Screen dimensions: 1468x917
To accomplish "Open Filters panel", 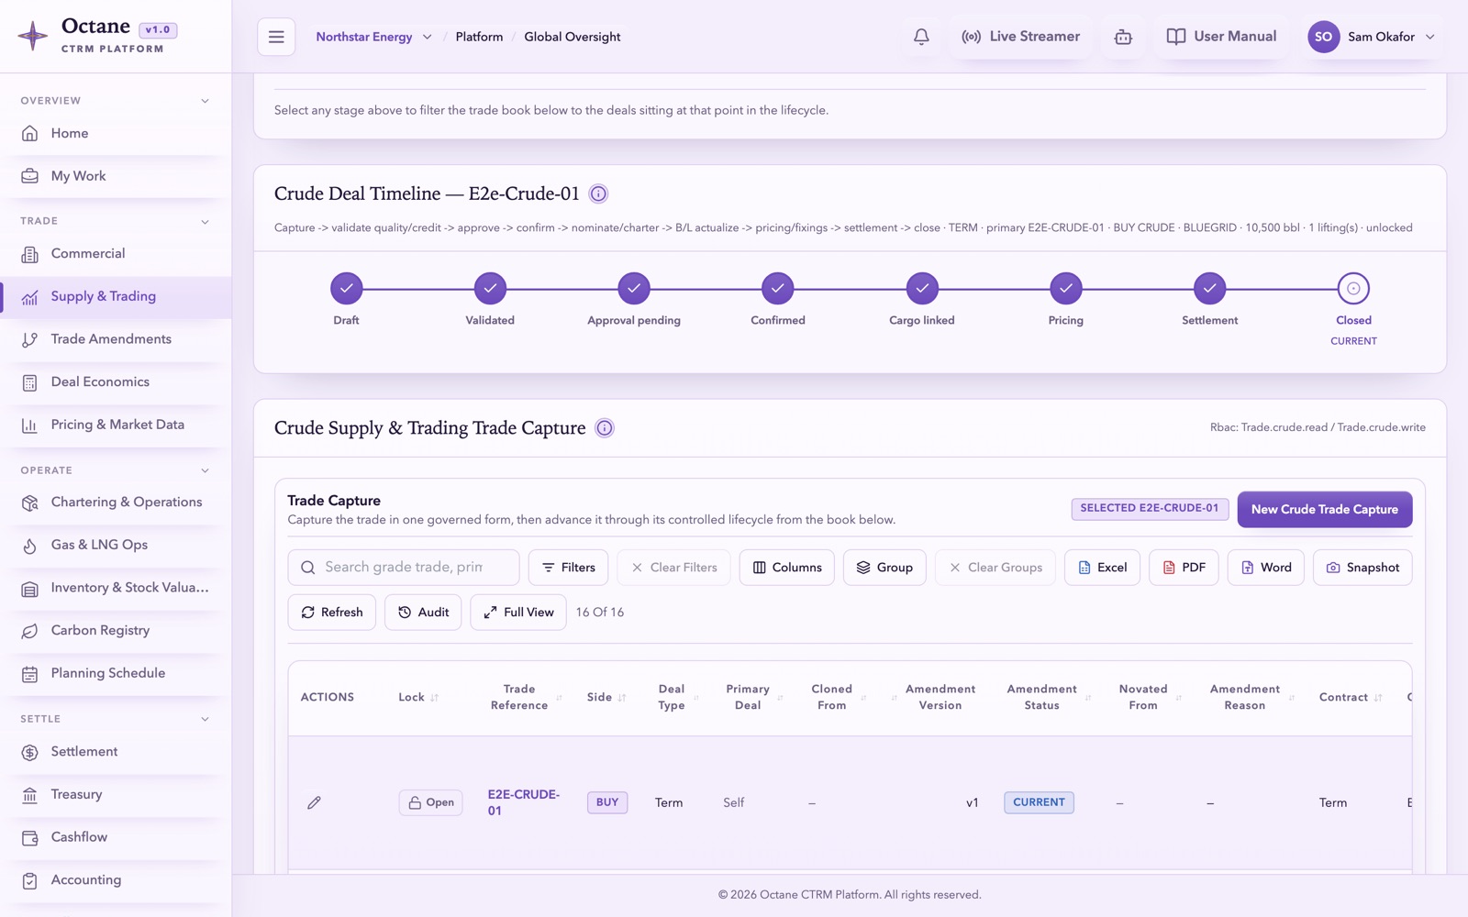I will pyautogui.click(x=569, y=568).
